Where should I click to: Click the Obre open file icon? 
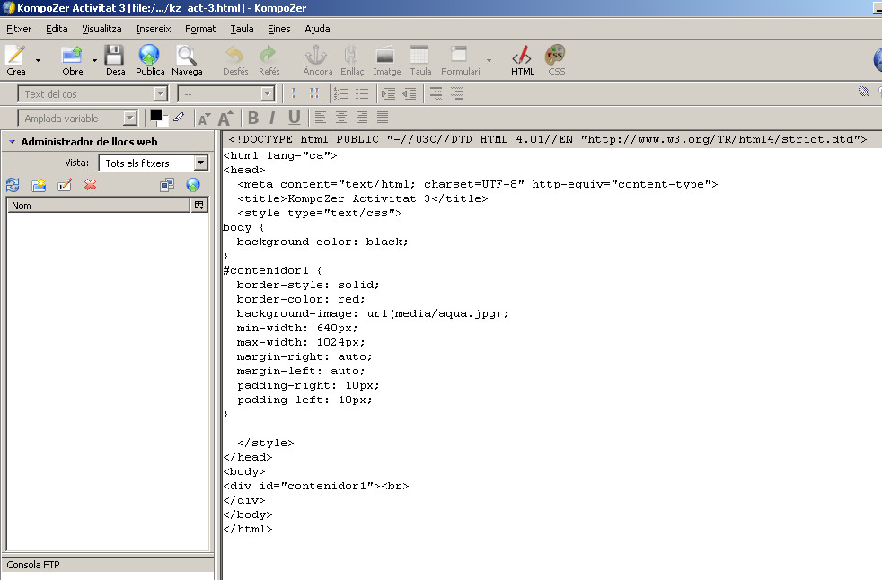tap(72, 55)
